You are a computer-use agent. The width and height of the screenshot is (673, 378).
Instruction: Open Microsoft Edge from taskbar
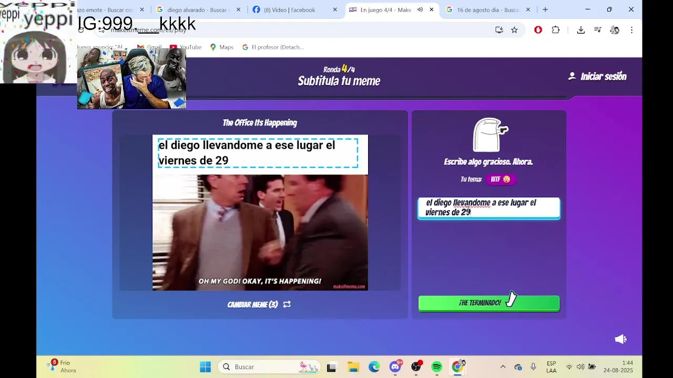coord(374,367)
